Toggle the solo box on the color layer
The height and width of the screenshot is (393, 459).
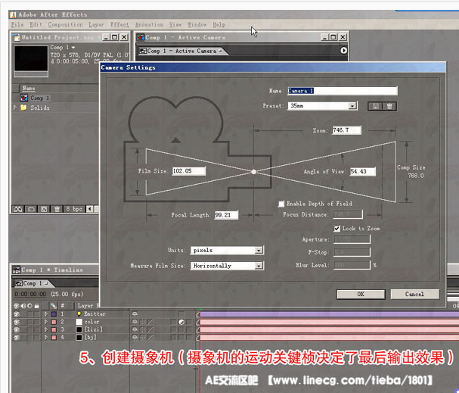coord(29,322)
